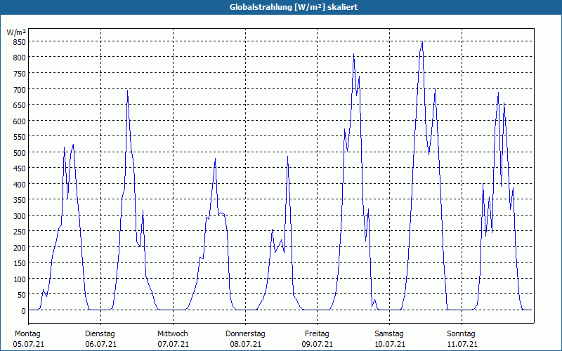Click Saturday's highest radiation peak near 850
Image resolution: width=562 pixels, height=351 pixels.
click(x=422, y=42)
